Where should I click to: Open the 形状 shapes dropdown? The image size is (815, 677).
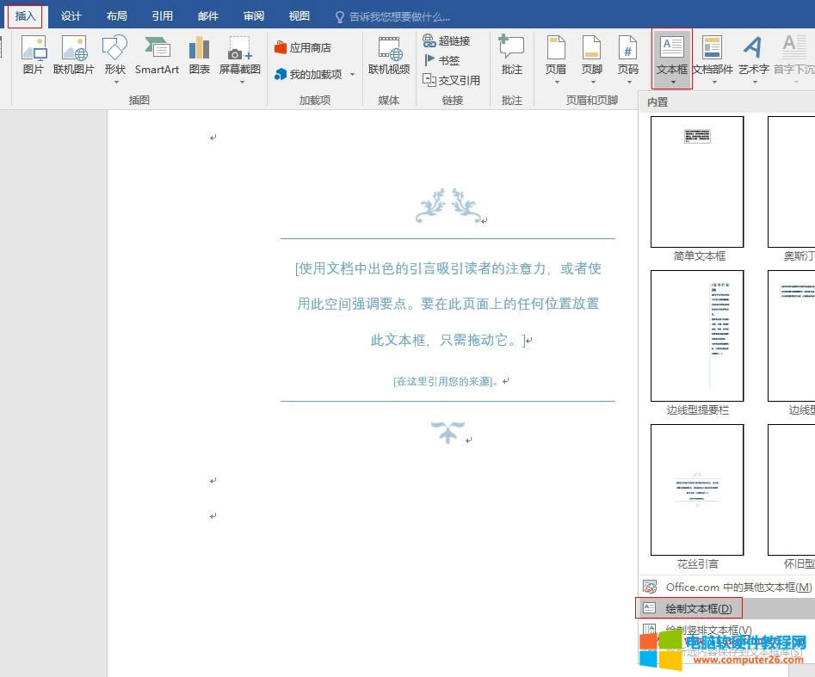(114, 58)
